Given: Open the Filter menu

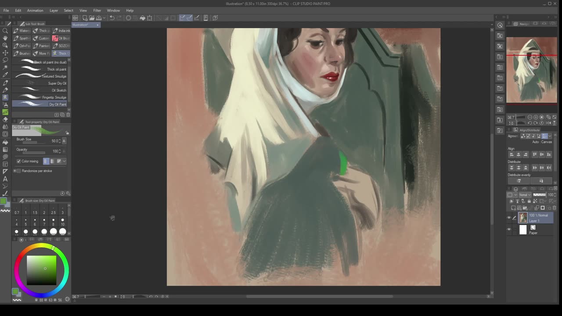Looking at the screenshot, I should (x=97, y=11).
